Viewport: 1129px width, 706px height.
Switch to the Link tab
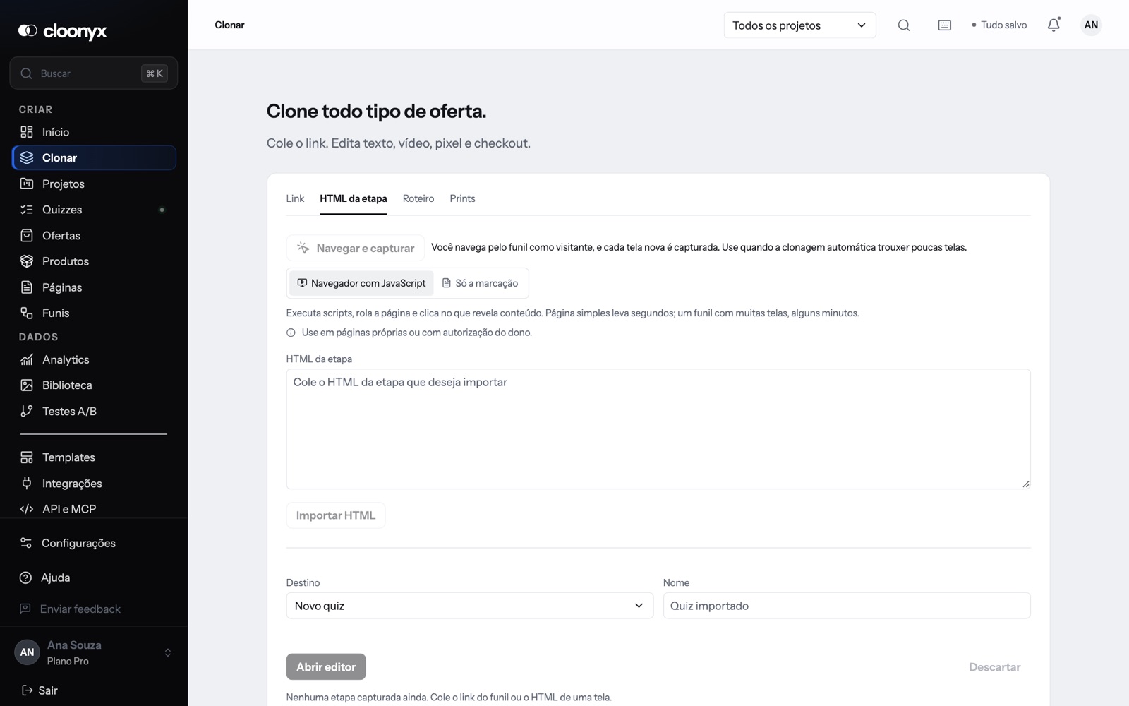tap(295, 199)
